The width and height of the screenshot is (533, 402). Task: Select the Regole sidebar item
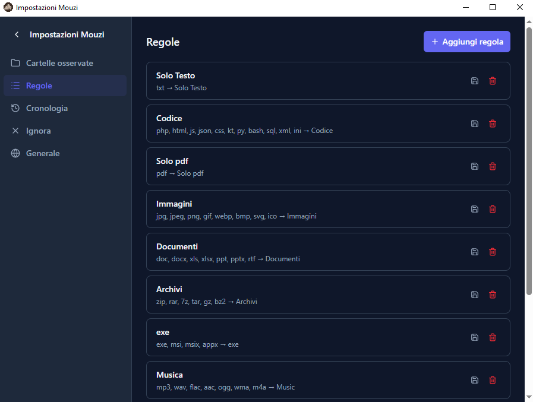tap(65, 86)
